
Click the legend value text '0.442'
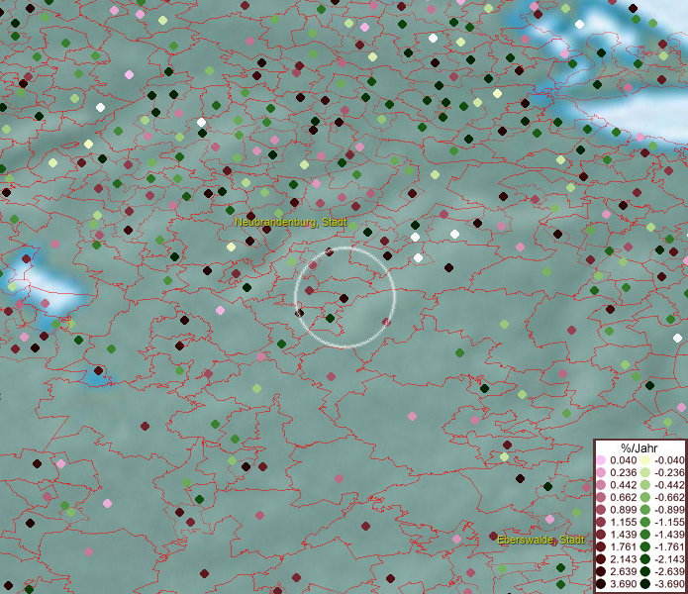click(623, 485)
